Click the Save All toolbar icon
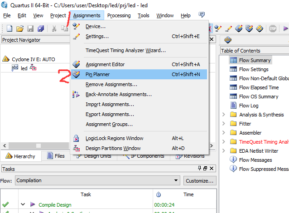Image resolution: width=289 pixels, height=213 pixels. [41, 29]
